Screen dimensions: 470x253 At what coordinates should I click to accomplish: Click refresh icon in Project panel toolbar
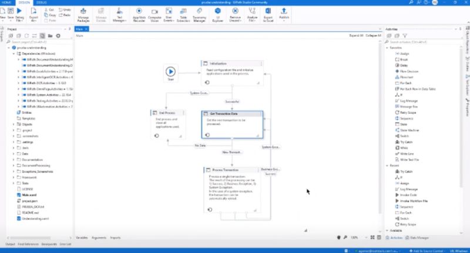(x=26, y=36)
